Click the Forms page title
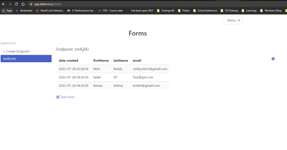The width and height of the screenshot is (287, 150). point(138,33)
